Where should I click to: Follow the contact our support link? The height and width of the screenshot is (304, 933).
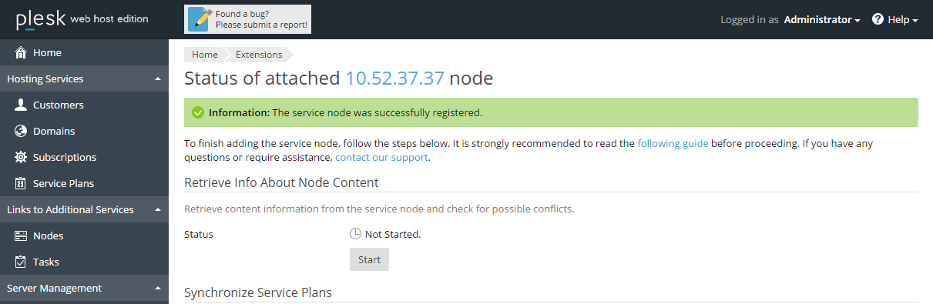tap(381, 157)
